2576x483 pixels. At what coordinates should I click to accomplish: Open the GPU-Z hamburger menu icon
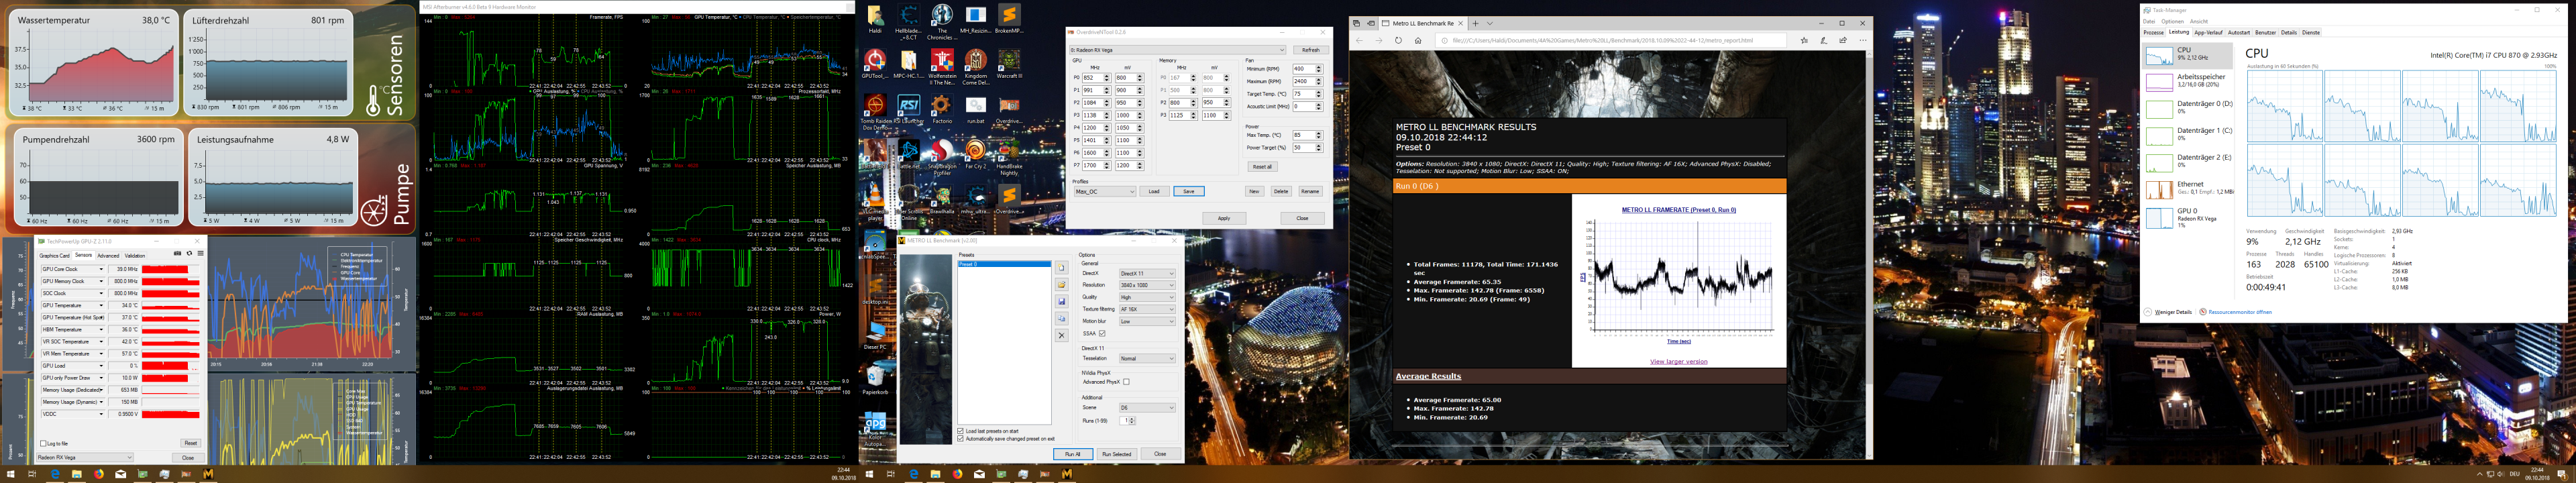click(200, 254)
